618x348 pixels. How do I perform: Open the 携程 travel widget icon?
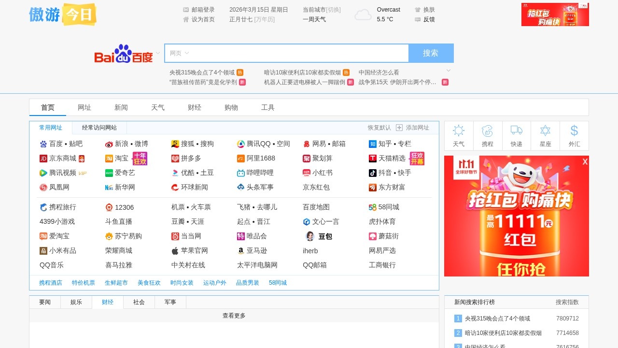487,135
